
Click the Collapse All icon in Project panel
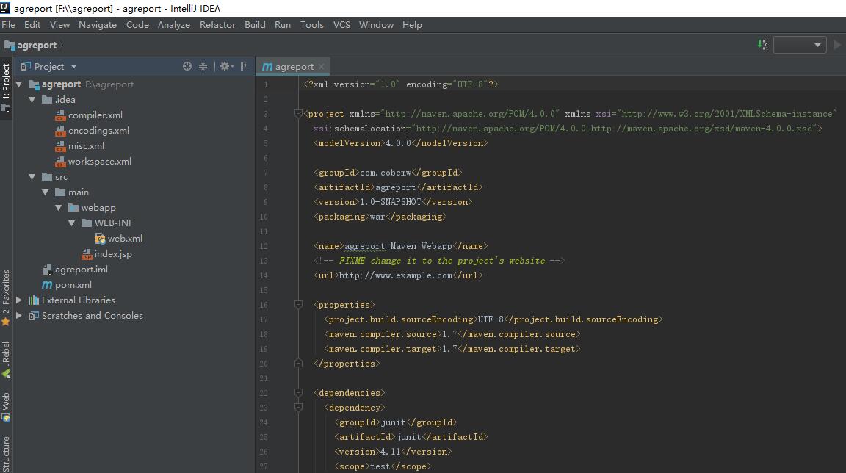[203, 66]
